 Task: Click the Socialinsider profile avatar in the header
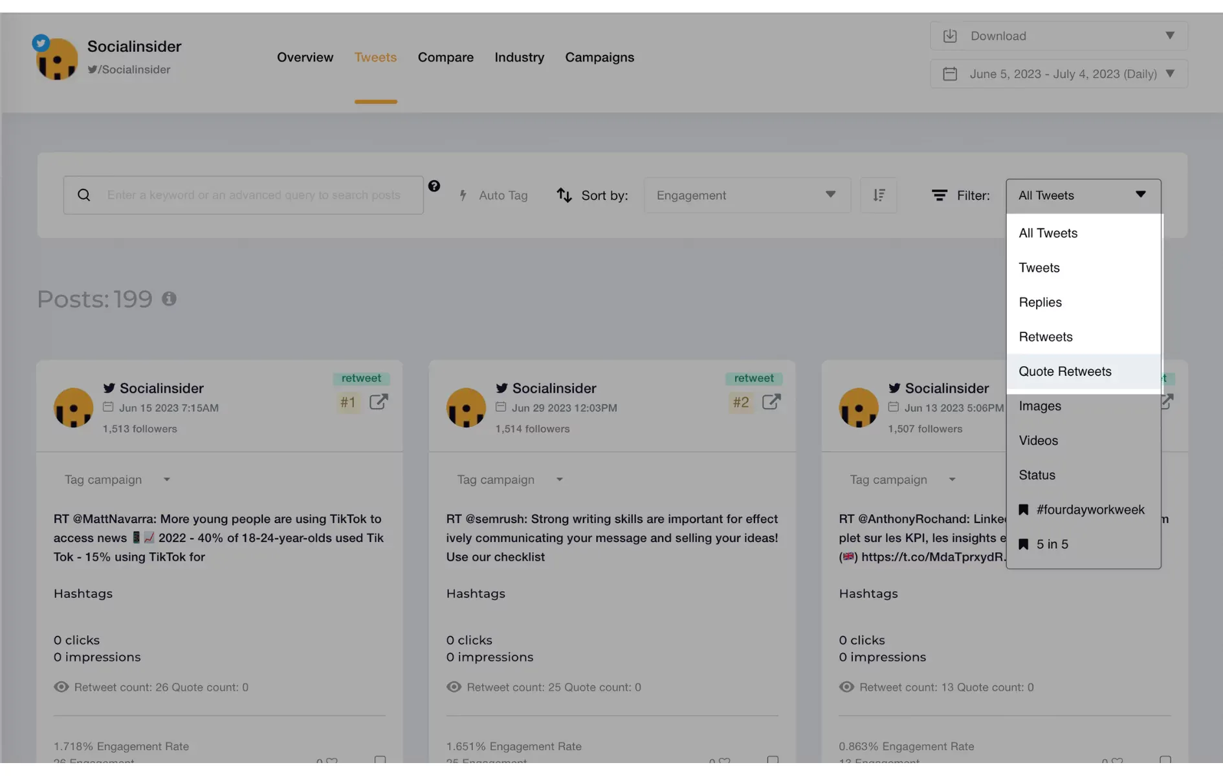tap(57, 58)
